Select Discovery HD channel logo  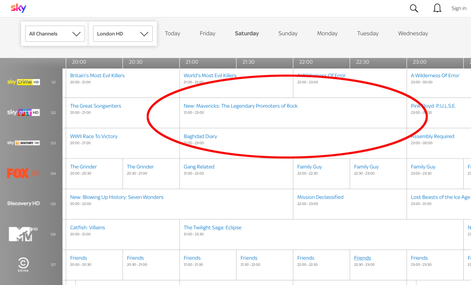pos(23,204)
